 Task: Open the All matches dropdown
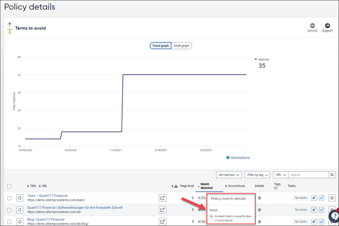pos(229,175)
